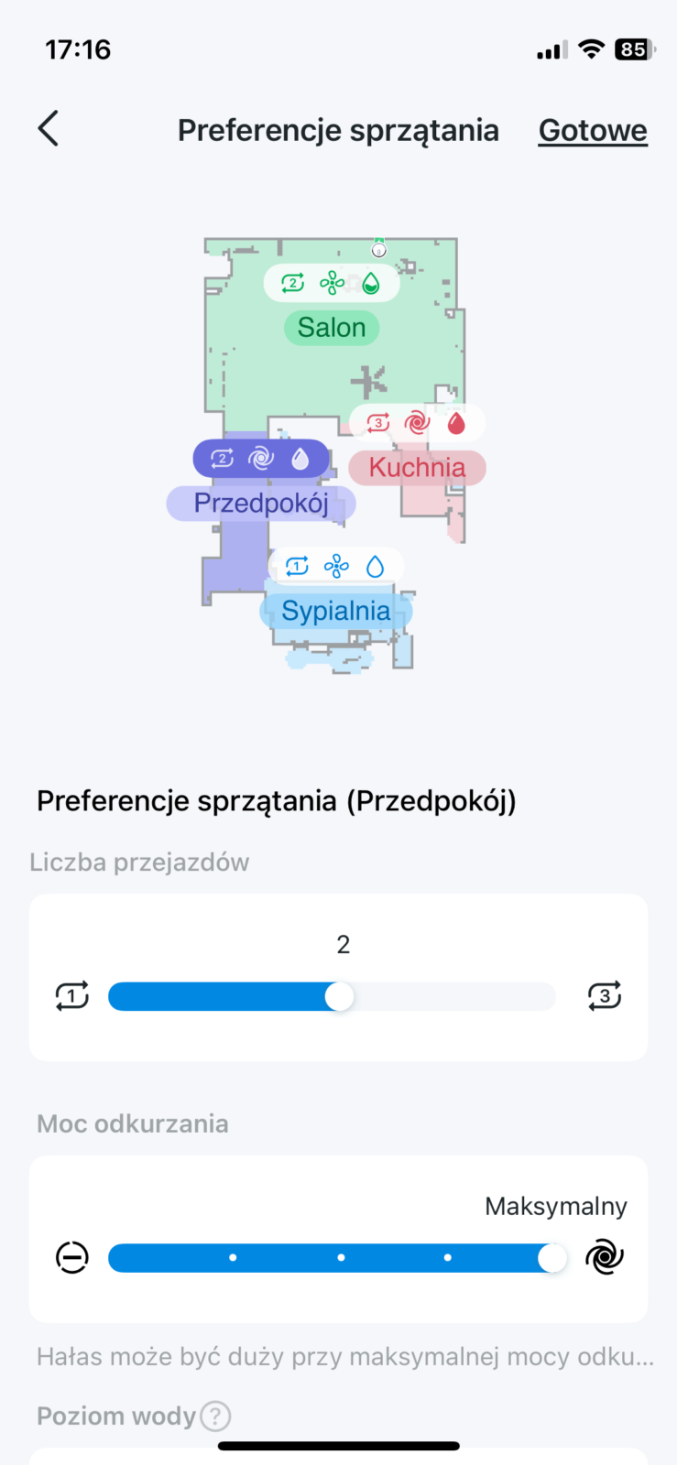
Task: Tap the minimum suction power icon
Action: point(72,1257)
